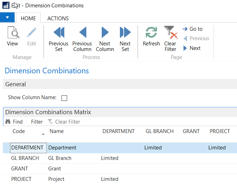Collapse the General section header
The image size is (237, 184).
click(x=16, y=84)
